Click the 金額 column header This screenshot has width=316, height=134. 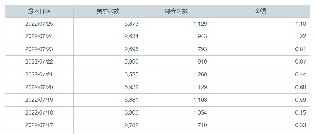[x=260, y=11]
